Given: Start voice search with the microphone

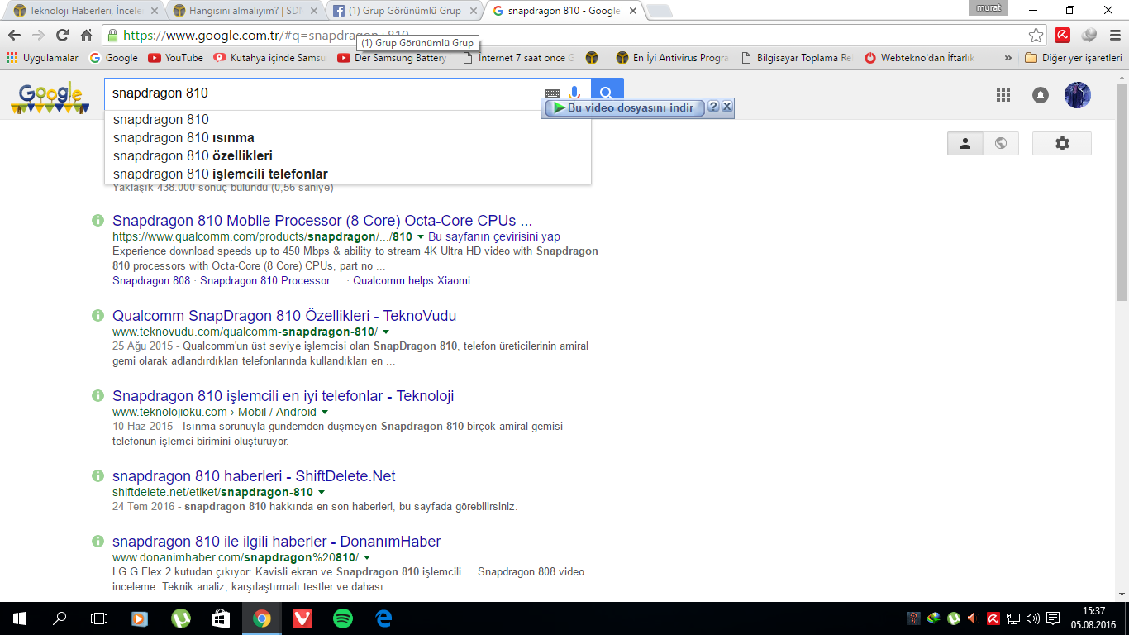Looking at the screenshot, I should tap(575, 93).
